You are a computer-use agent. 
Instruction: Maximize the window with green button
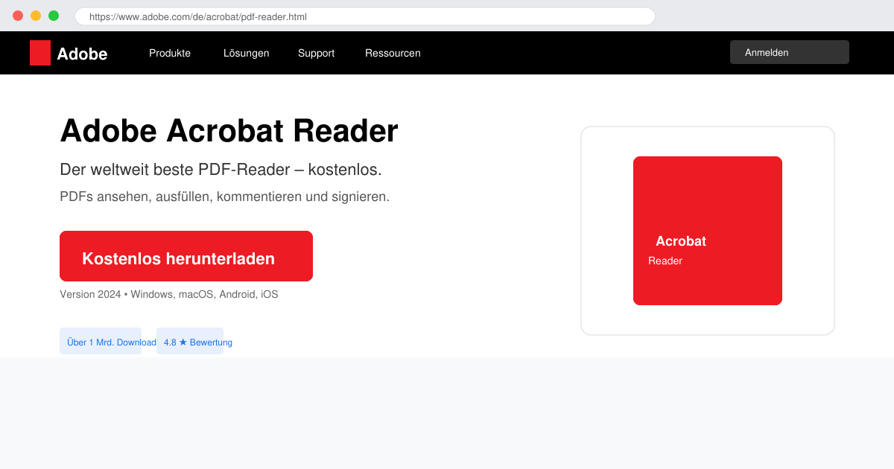pos(54,16)
